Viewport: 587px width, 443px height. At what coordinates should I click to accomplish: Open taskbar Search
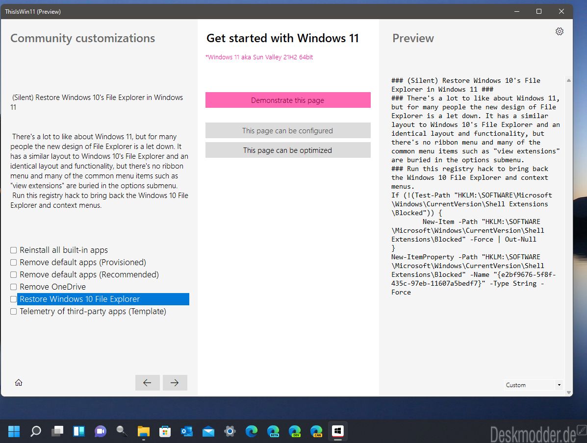36,431
